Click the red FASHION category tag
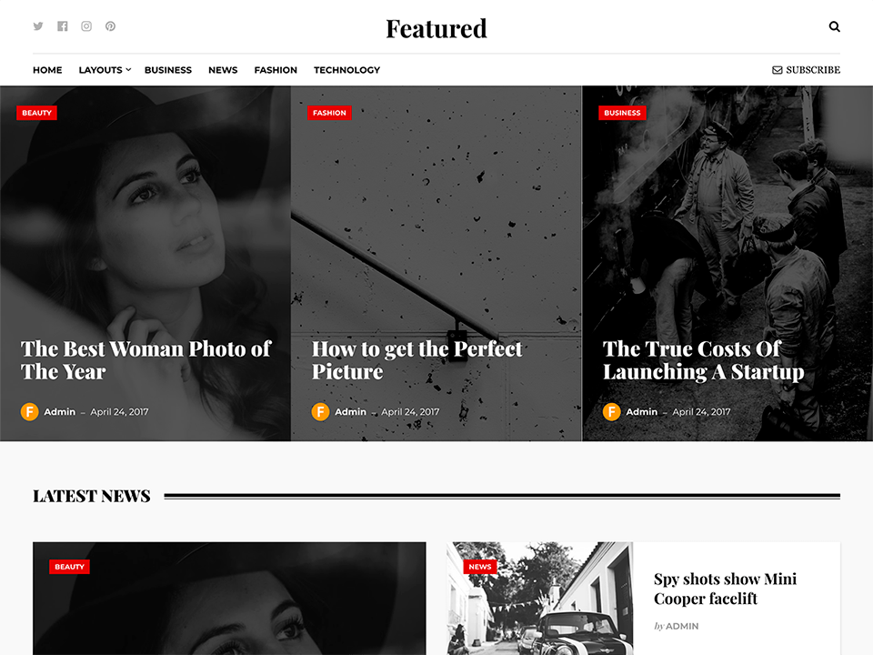The height and width of the screenshot is (655, 873). pos(329,113)
